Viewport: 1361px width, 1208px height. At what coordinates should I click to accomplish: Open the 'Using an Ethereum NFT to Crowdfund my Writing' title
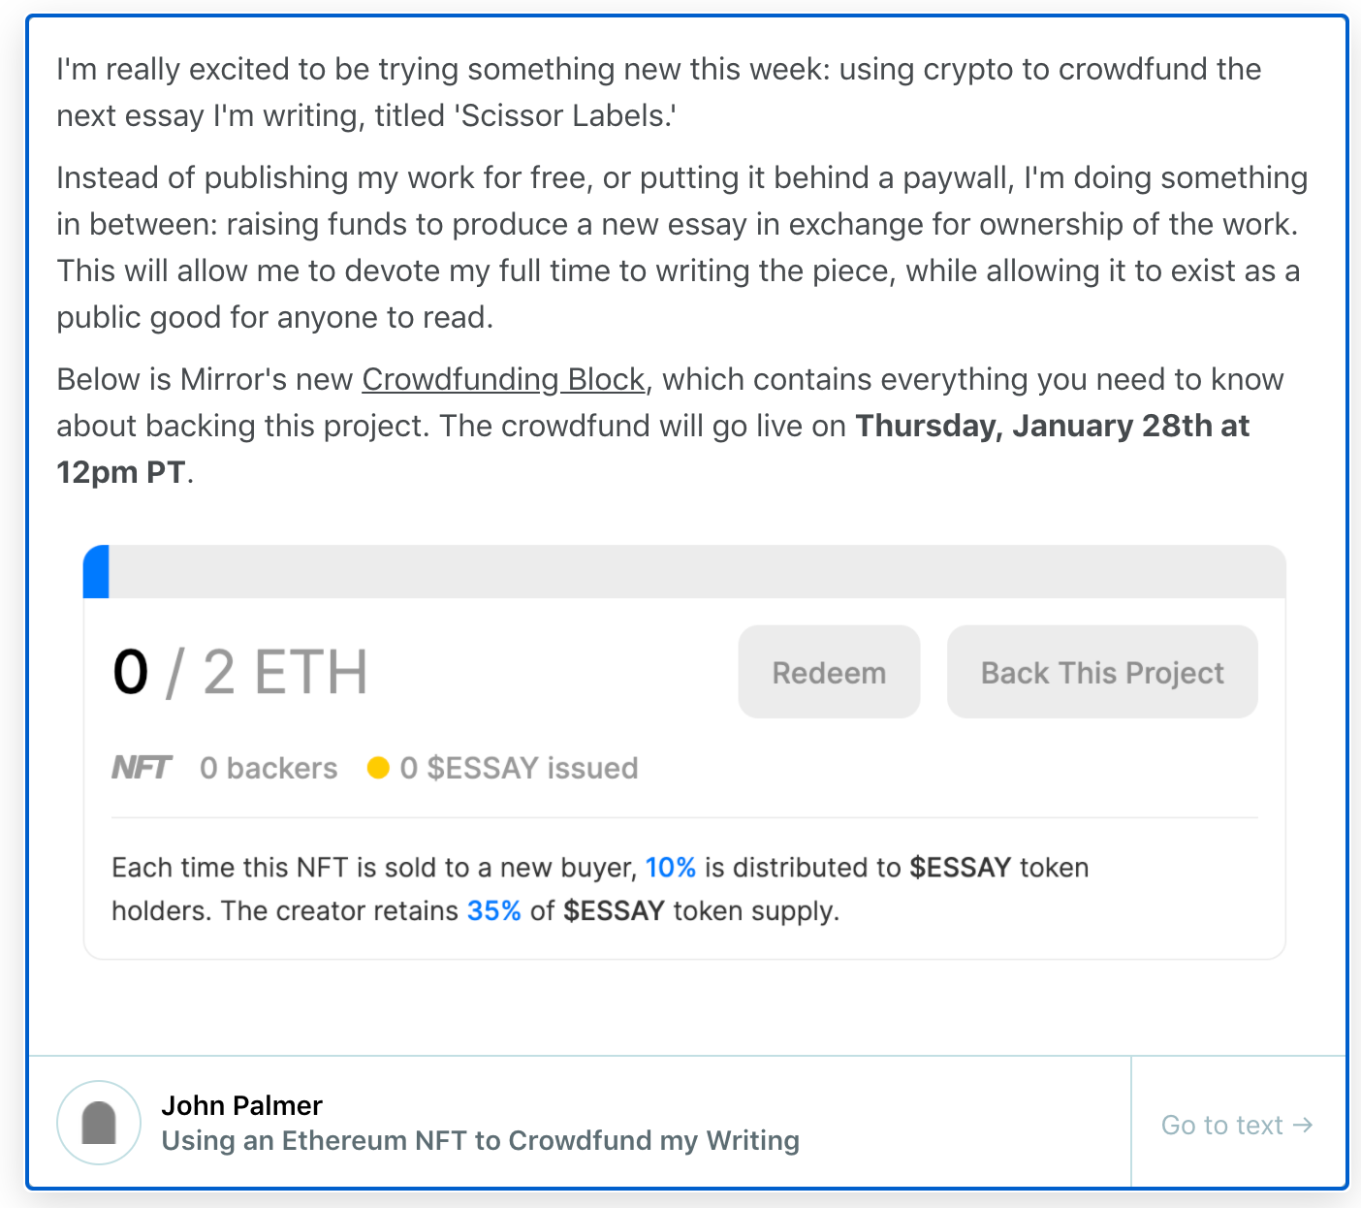click(480, 1141)
